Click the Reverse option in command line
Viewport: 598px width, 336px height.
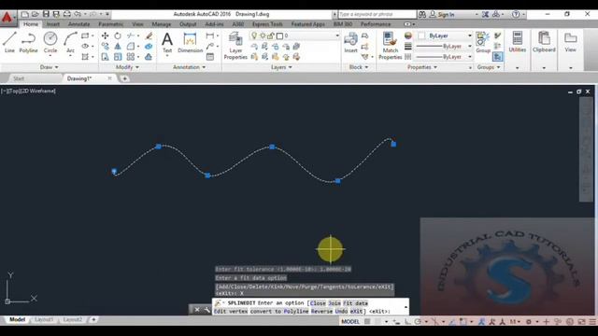[321, 311]
